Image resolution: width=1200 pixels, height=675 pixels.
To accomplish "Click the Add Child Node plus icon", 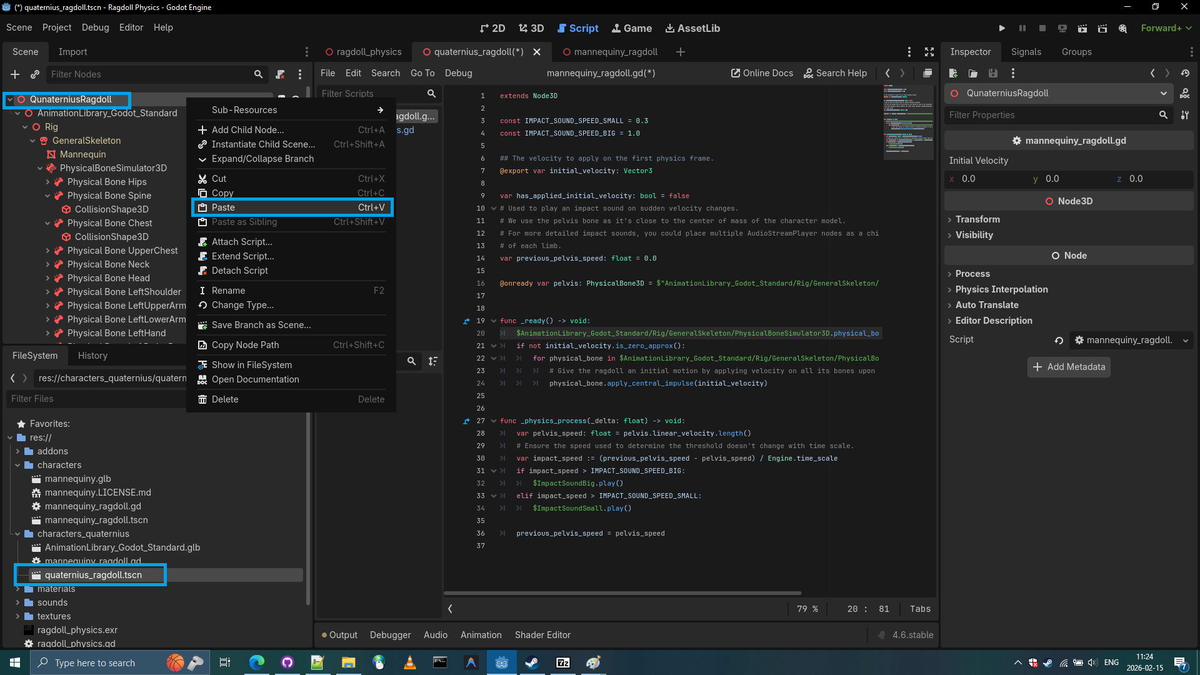I will [15, 74].
